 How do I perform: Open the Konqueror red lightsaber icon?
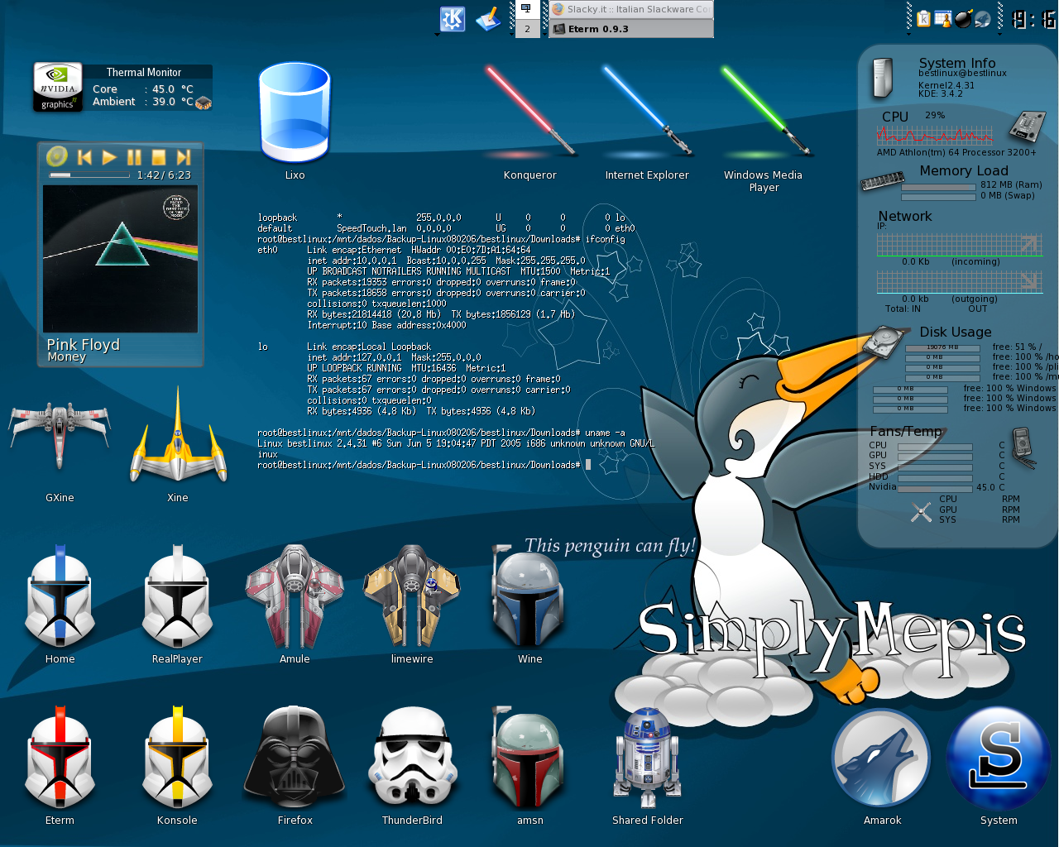pos(529,112)
